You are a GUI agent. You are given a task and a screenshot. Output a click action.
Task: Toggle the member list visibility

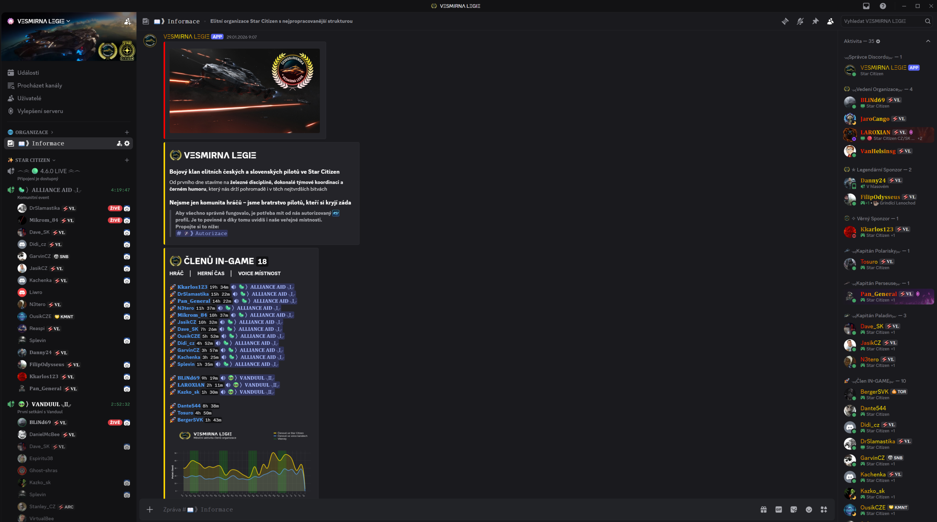click(830, 21)
